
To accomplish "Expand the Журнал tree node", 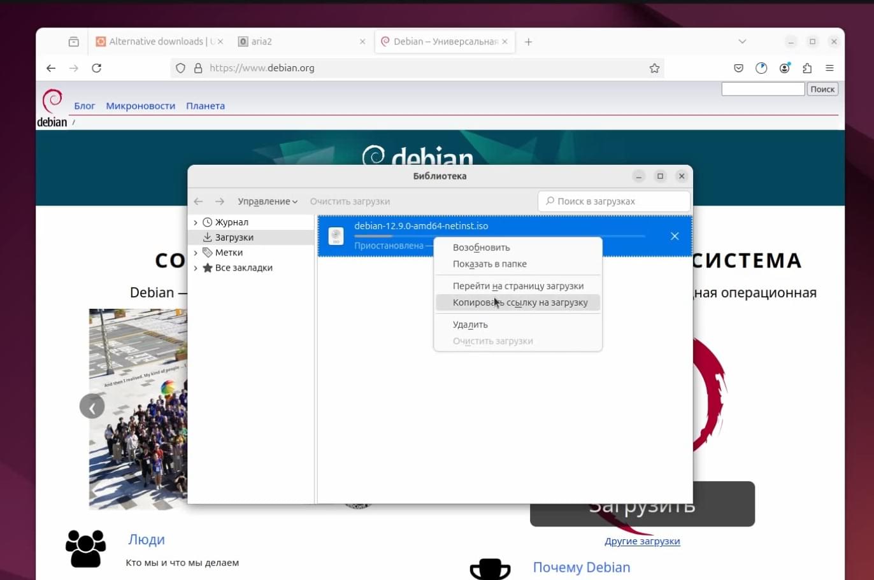I will (x=196, y=222).
